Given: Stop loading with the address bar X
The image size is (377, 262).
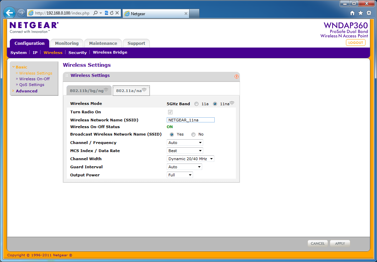Looking at the screenshot, I should tap(117, 13).
